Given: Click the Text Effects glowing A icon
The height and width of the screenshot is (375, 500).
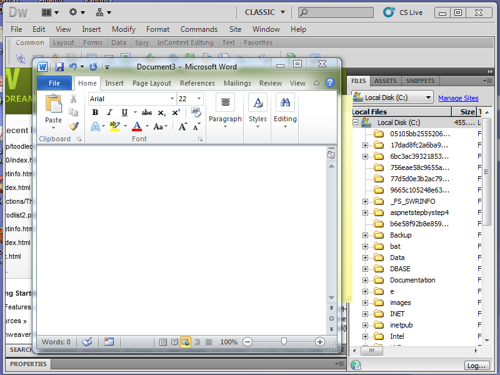Looking at the screenshot, I should pos(96,126).
